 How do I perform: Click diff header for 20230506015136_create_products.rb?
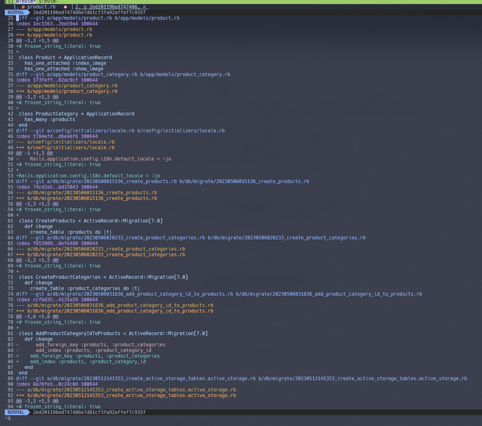tap(163, 181)
